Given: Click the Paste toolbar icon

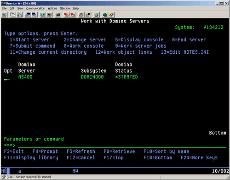Looking at the screenshot, I should tap(19, 15).
